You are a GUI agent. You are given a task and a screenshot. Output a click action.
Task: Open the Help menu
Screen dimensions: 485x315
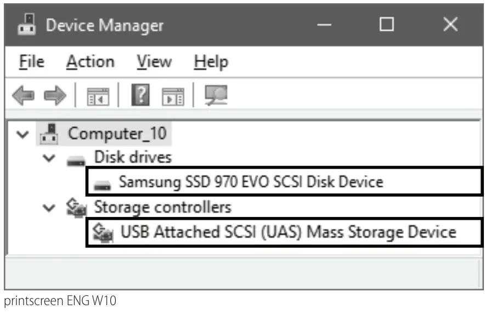(211, 62)
